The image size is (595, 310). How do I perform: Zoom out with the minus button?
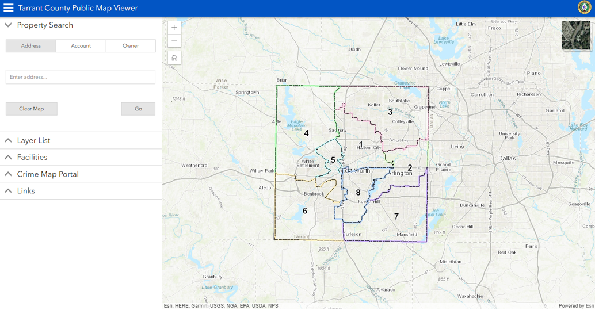174,41
